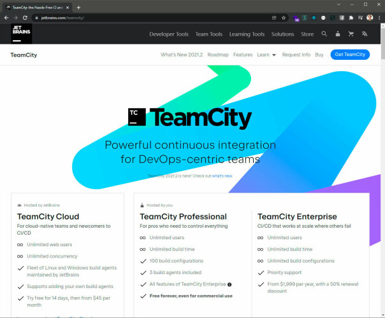
Task: Click the site lock icon in address bar
Action: (x=36, y=18)
